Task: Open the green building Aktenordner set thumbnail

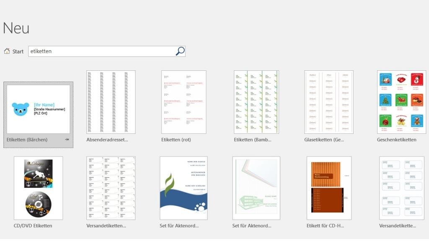Action: click(256, 188)
